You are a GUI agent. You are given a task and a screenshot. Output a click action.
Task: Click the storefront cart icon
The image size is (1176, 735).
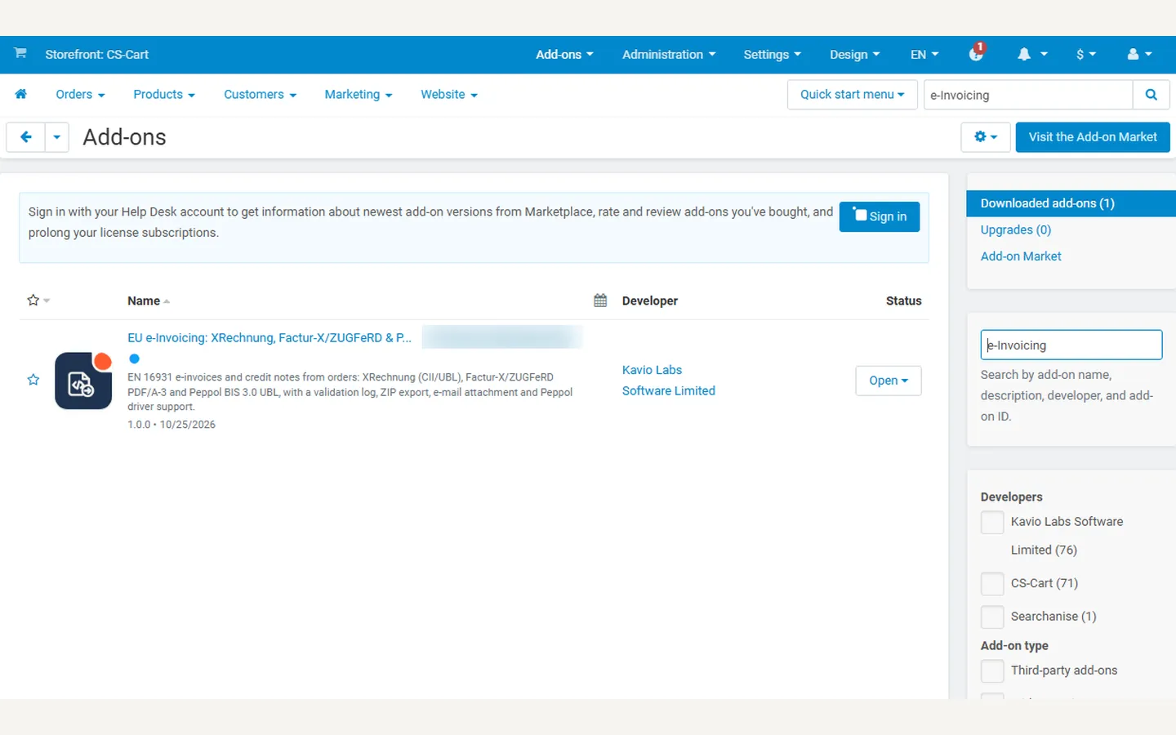tap(20, 53)
